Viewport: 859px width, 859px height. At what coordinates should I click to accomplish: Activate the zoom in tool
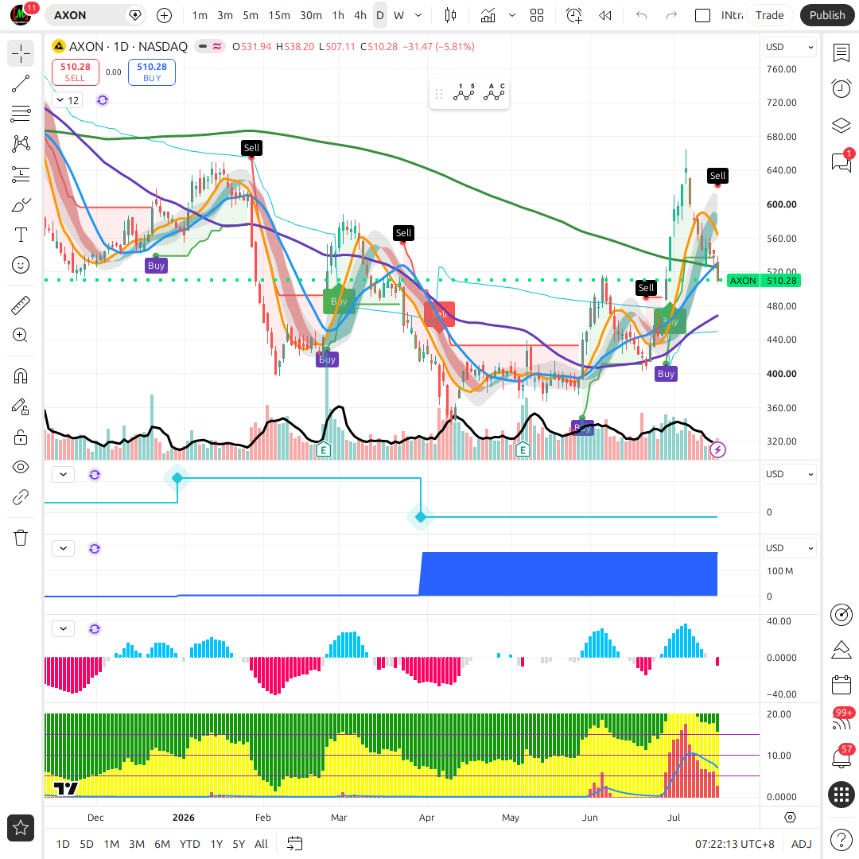(21, 336)
